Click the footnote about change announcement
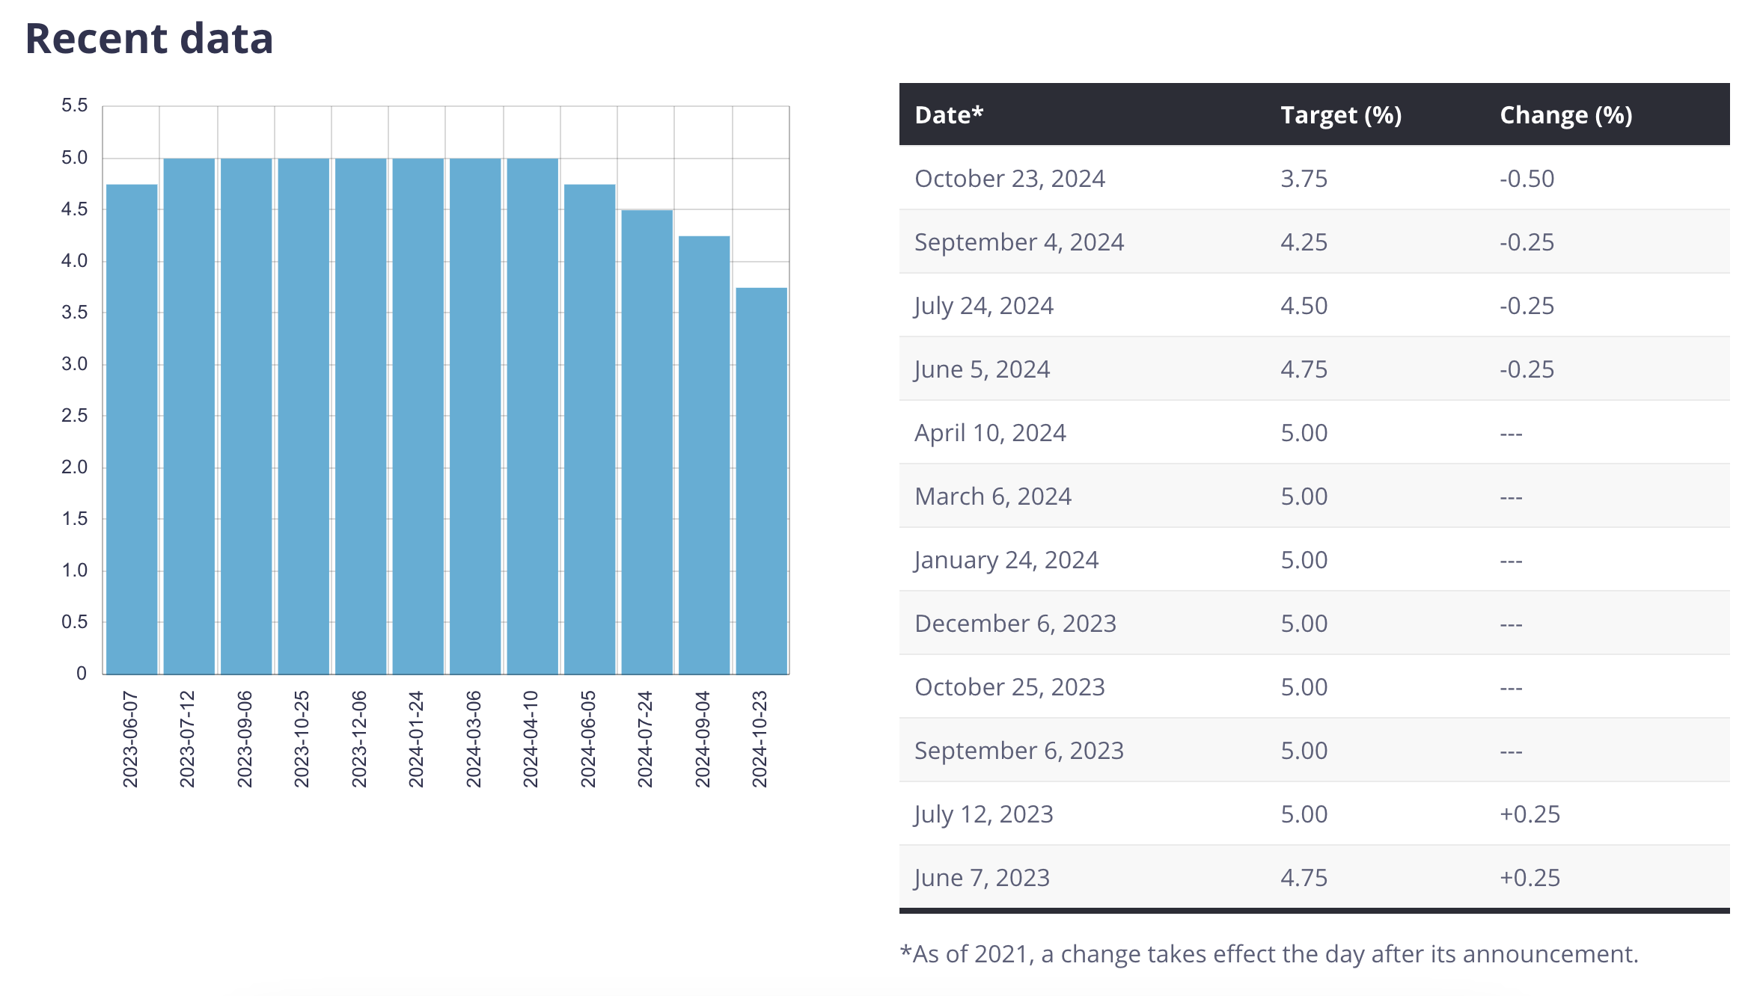The width and height of the screenshot is (1748, 996). point(1268,954)
